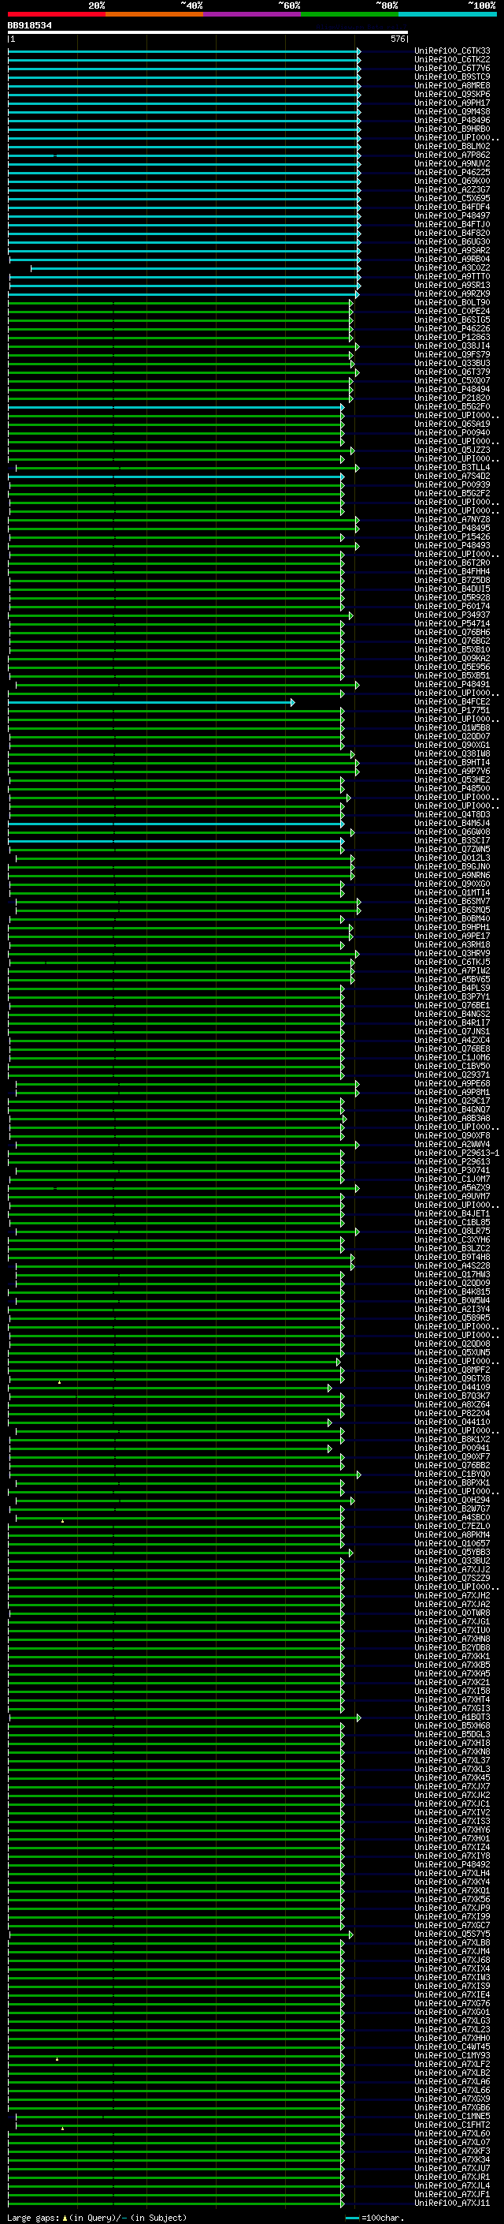Select the BB918534 query label
Viewport: 504px width, 2224px height.
click(29, 26)
